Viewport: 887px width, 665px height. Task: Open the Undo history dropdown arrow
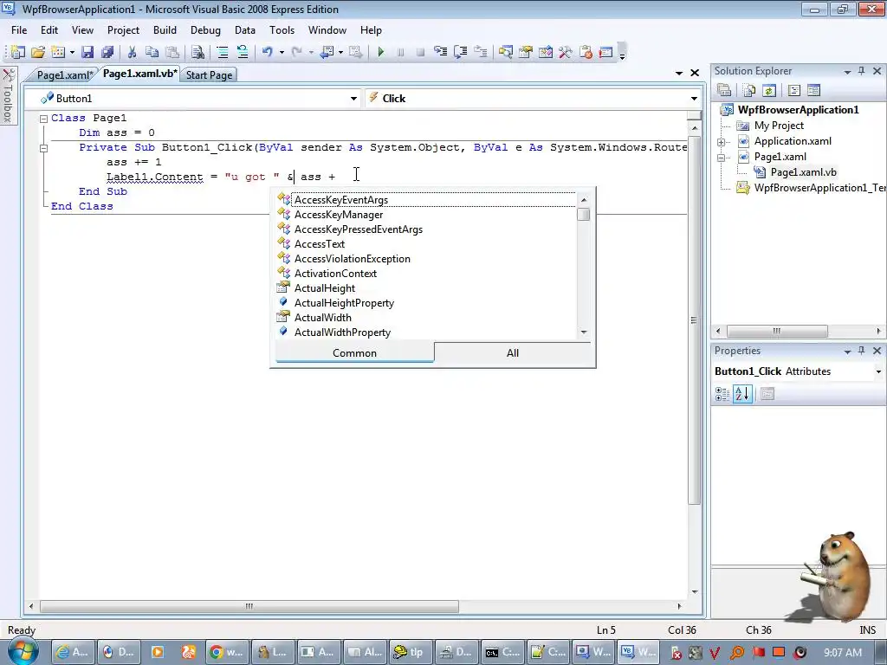tap(282, 52)
